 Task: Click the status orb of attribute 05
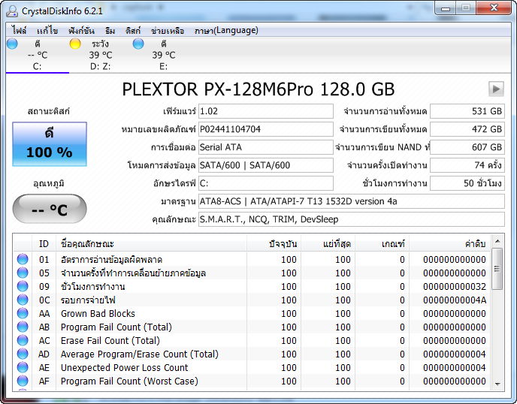coord(23,273)
